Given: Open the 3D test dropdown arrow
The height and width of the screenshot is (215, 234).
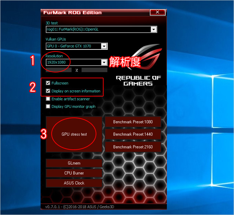Looking at the screenshot, I should (x=153, y=29).
